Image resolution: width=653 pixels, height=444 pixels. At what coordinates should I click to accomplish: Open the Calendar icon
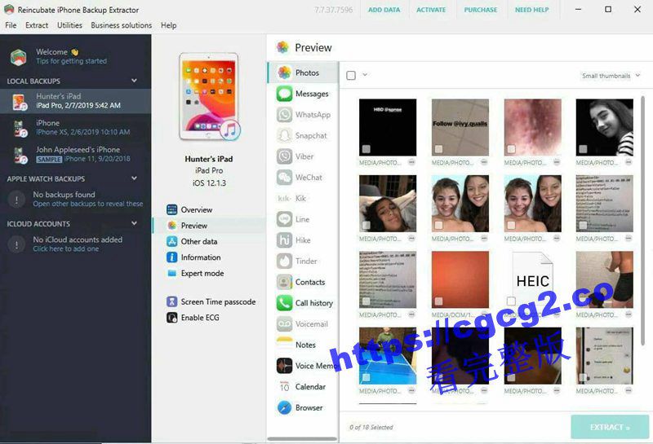pos(284,387)
